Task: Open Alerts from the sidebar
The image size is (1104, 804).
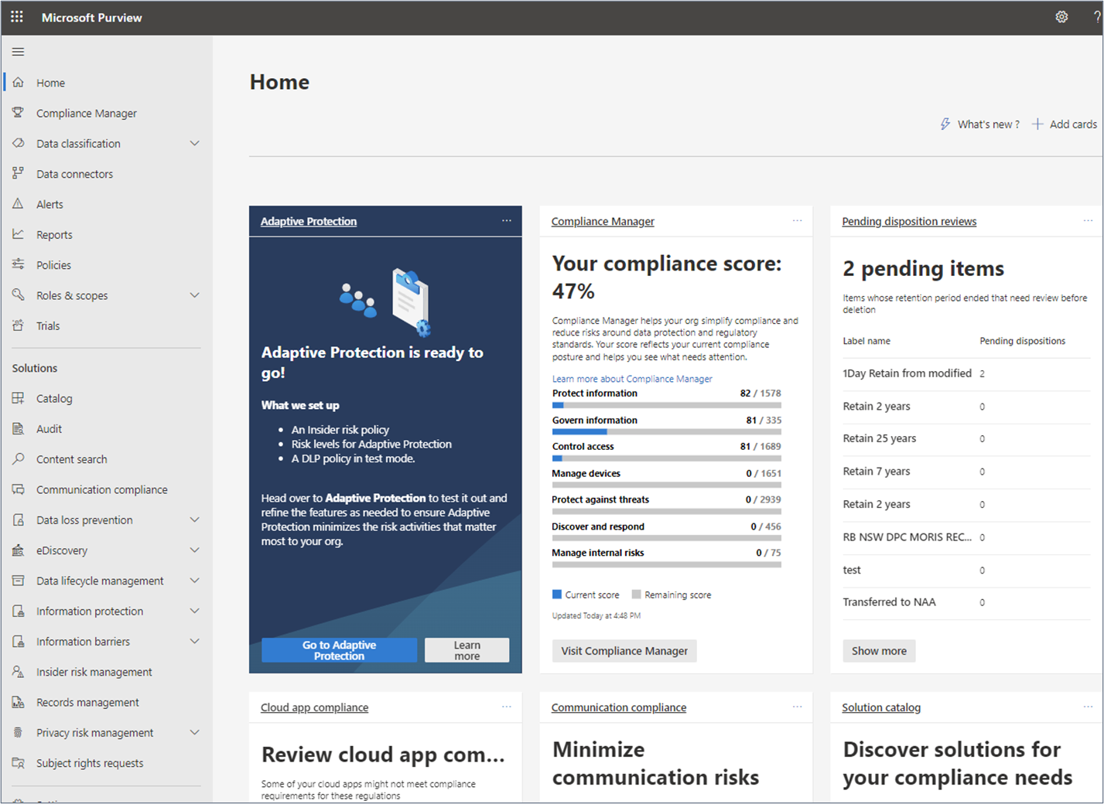Action: point(50,204)
